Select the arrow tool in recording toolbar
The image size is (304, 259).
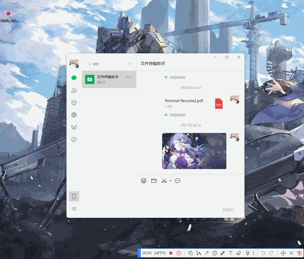coord(207,253)
